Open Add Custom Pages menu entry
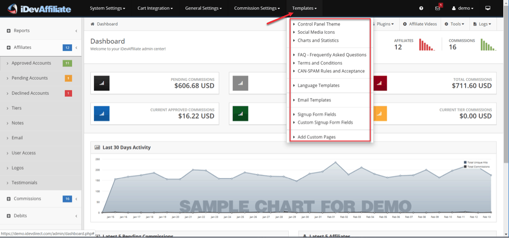Viewport: 509px width, 238px height. point(316,137)
